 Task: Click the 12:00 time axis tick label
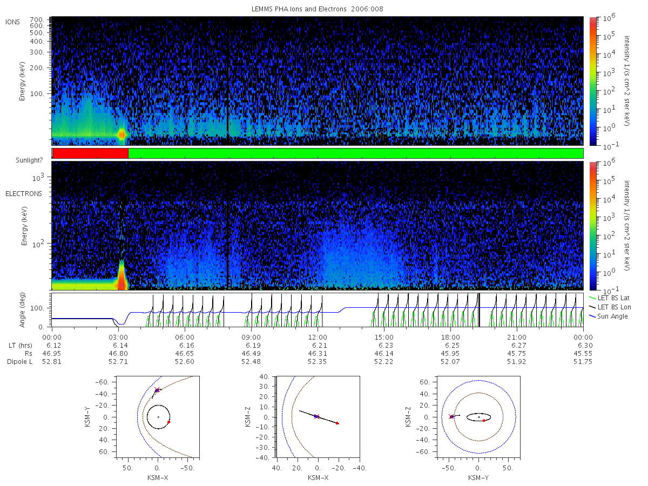coord(318,336)
